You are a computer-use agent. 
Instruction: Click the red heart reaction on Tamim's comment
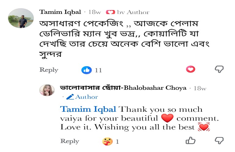pos(191,69)
